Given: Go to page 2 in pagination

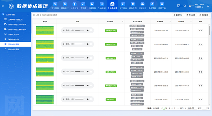Looking at the screenshot, I should point(167,108).
